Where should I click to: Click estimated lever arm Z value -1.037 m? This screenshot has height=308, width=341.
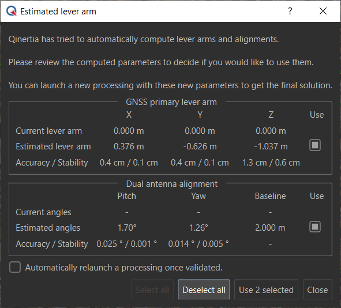pos(271,147)
